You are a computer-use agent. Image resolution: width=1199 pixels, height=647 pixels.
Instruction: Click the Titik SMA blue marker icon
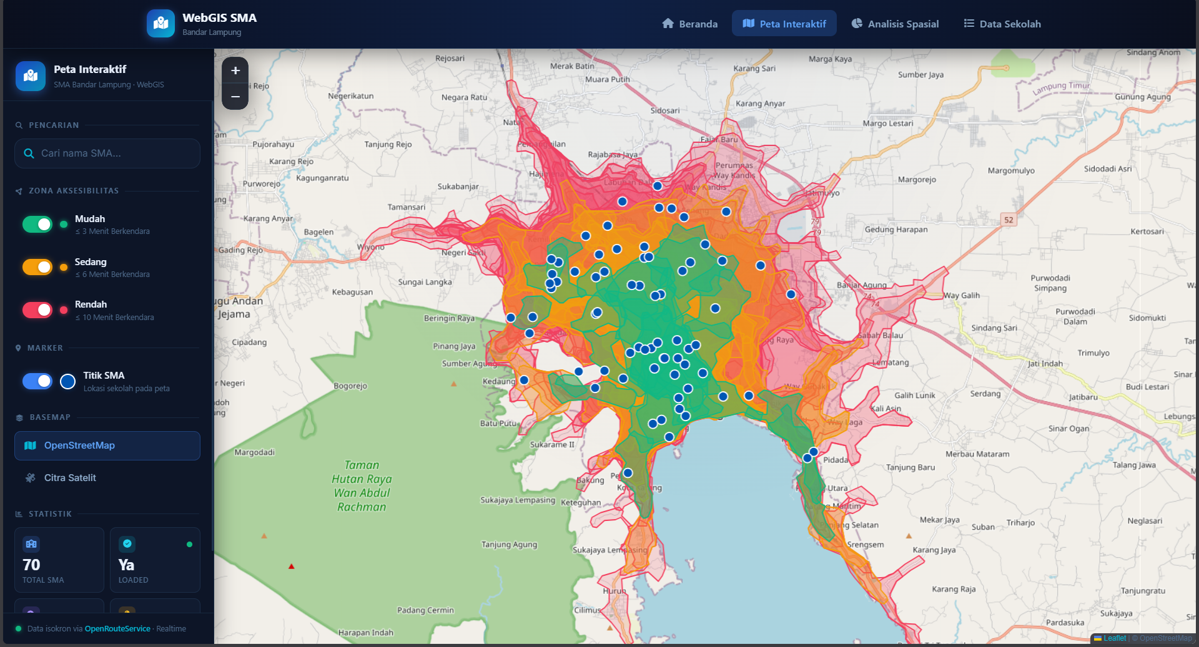pos(67,381)
